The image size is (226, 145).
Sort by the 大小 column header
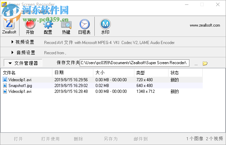(114, 73)
